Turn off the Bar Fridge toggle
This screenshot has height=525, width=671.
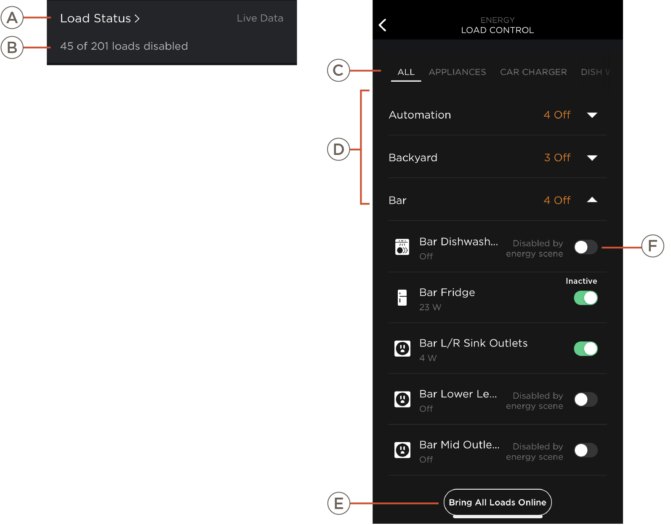click(x=586, y=298)
